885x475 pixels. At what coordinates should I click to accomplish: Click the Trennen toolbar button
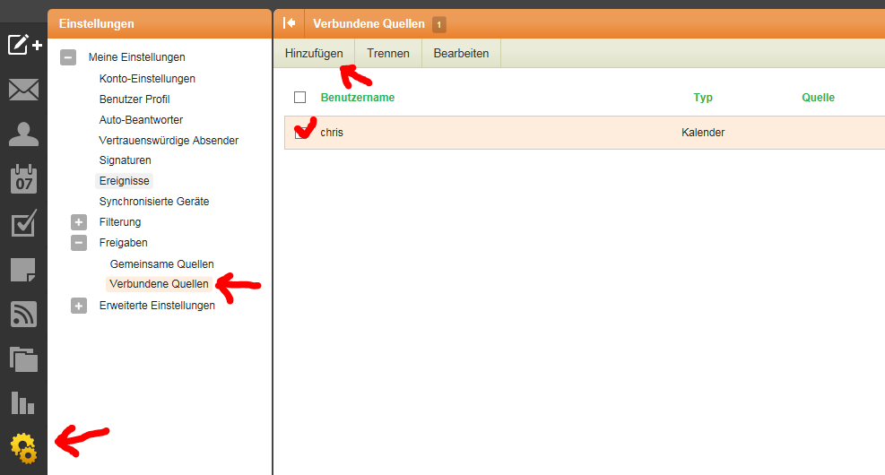pos(388,54)
